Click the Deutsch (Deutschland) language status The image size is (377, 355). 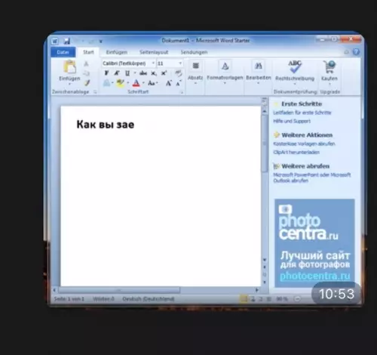[x=149, y=299]
